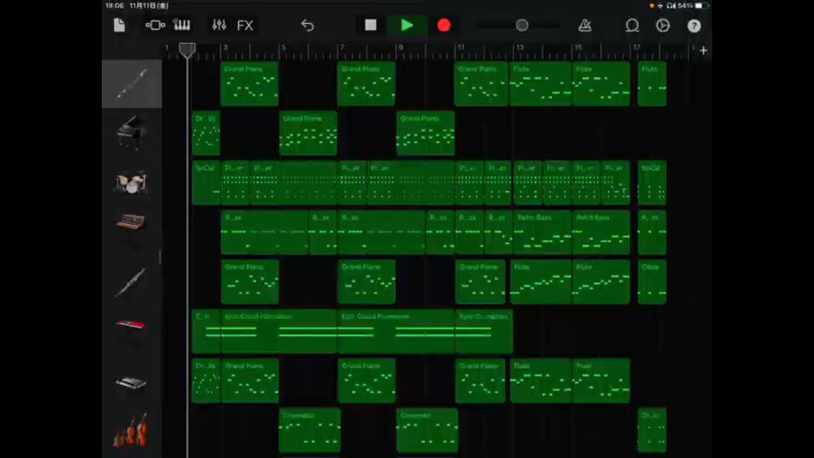
Task: Select Epic Cloud Formation region starting at bar 7
Action: pos(396,331)
